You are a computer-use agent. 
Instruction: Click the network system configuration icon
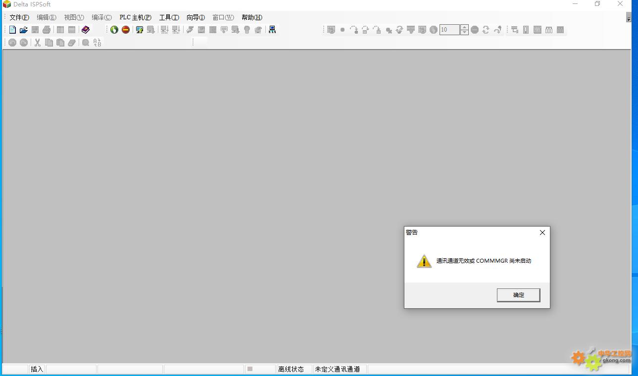click(272, 30)
